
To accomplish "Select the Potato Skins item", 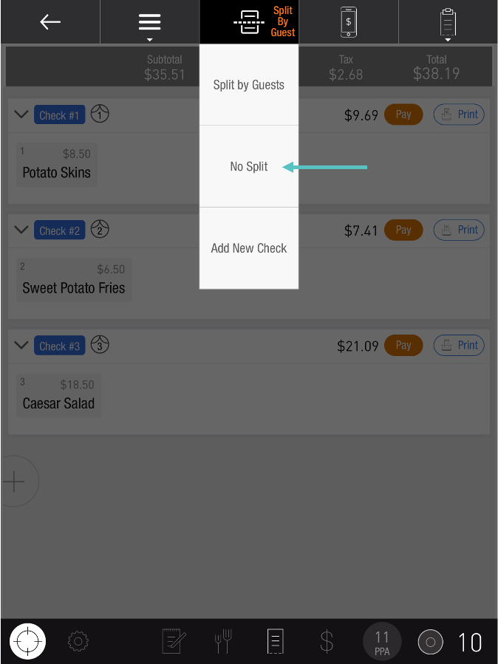I will tap(57, 165).
